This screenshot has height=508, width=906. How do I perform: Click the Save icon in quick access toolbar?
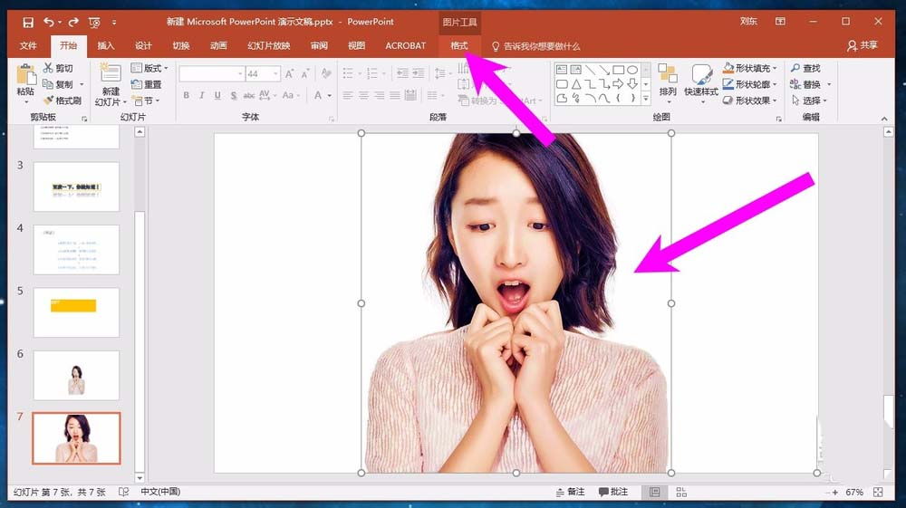(x=27, y=22)
